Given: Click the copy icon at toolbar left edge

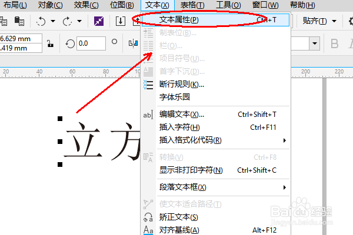Looking at the screenshot, I should (x=3, y=21).
